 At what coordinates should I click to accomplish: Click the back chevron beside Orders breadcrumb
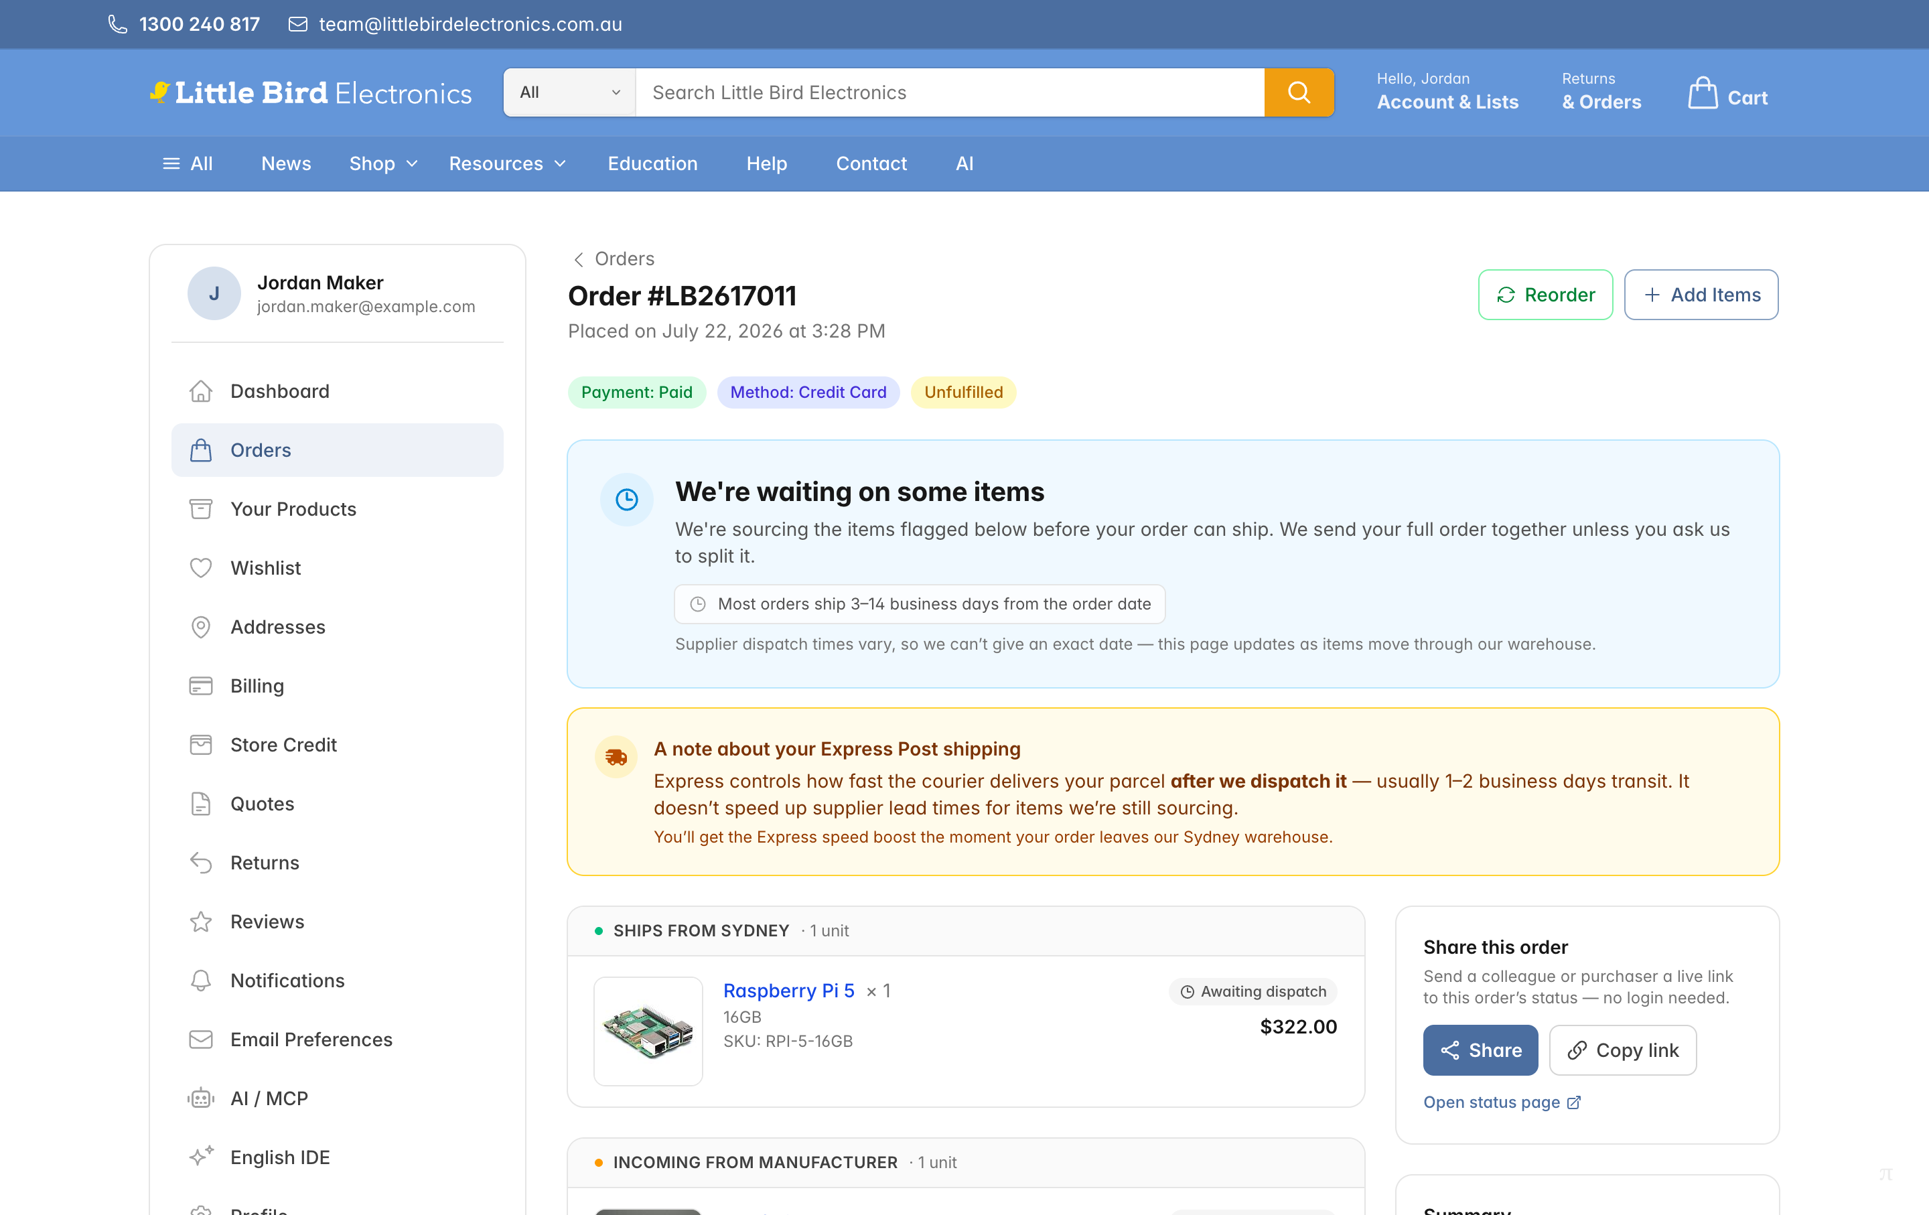[x=579, y=259]
